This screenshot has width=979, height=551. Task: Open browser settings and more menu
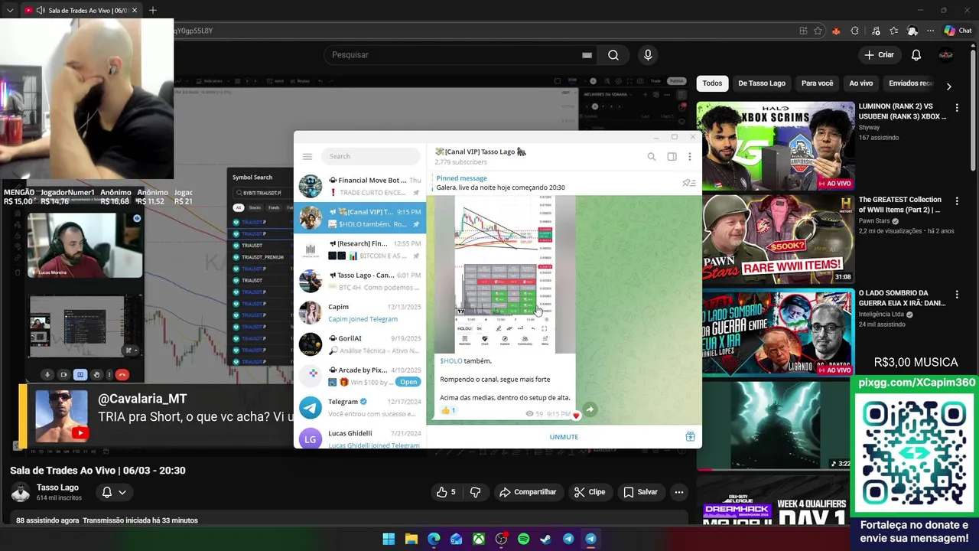pyautogui.click(x=932, y=31)
